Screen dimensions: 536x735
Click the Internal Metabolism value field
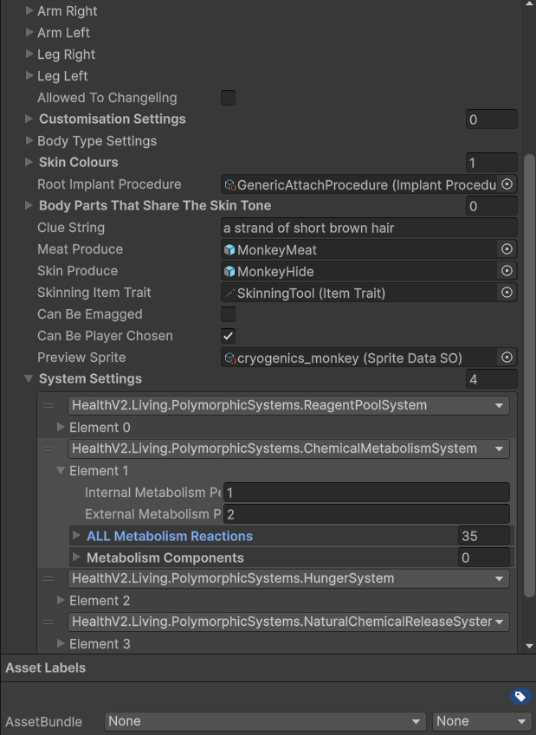coord(366,493)
